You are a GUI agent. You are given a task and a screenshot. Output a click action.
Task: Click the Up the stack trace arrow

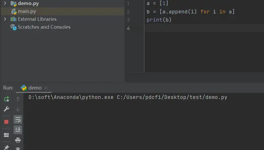(x=18, y=99)
